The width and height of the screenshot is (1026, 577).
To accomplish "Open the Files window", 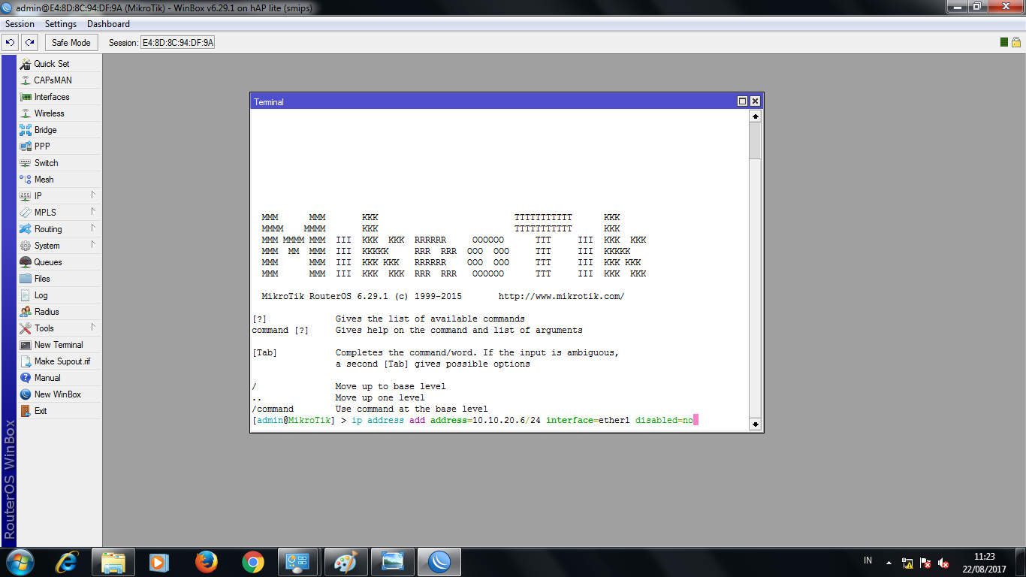I will [x=41, y=278].
